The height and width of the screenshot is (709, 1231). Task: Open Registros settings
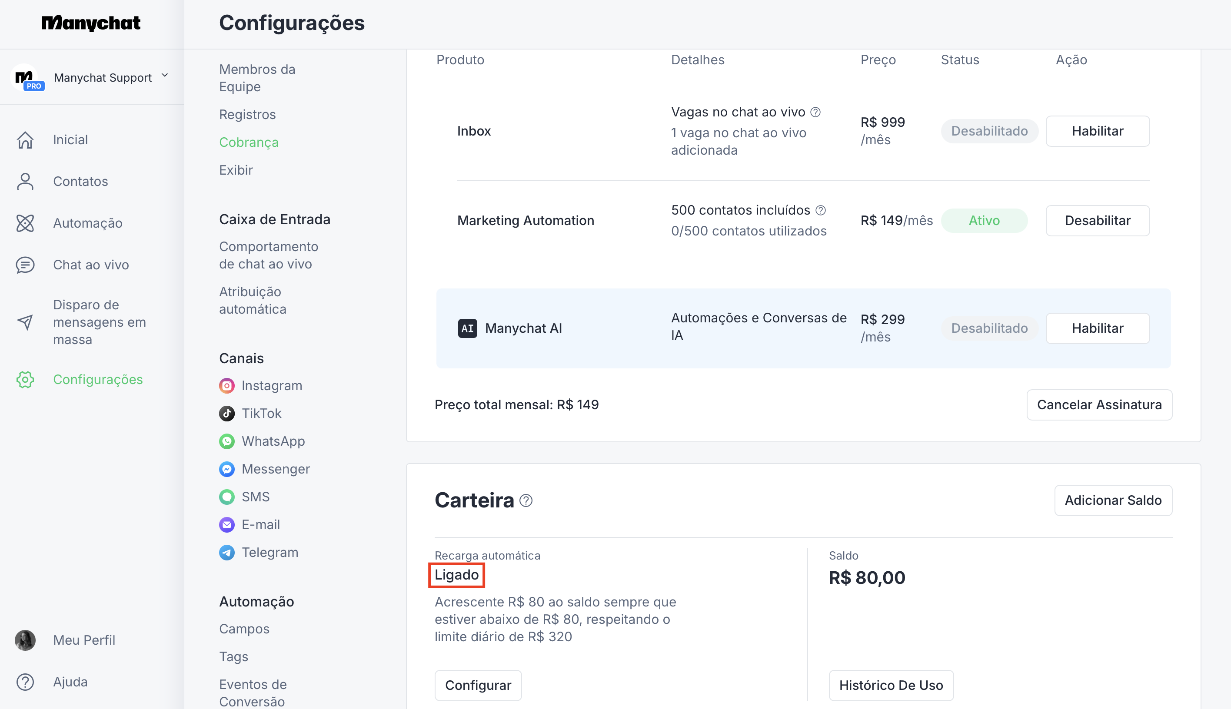pos(247,114)
